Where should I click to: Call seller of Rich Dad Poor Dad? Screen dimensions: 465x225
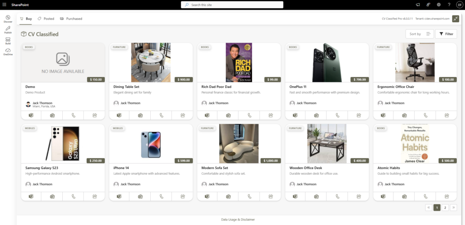coord(249,116)
